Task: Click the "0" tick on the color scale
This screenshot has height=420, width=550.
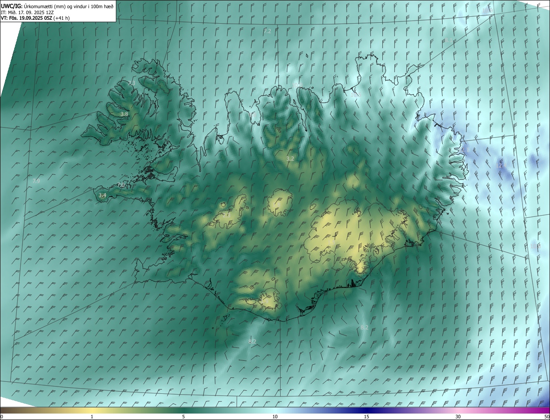Action: coord(2,417)
